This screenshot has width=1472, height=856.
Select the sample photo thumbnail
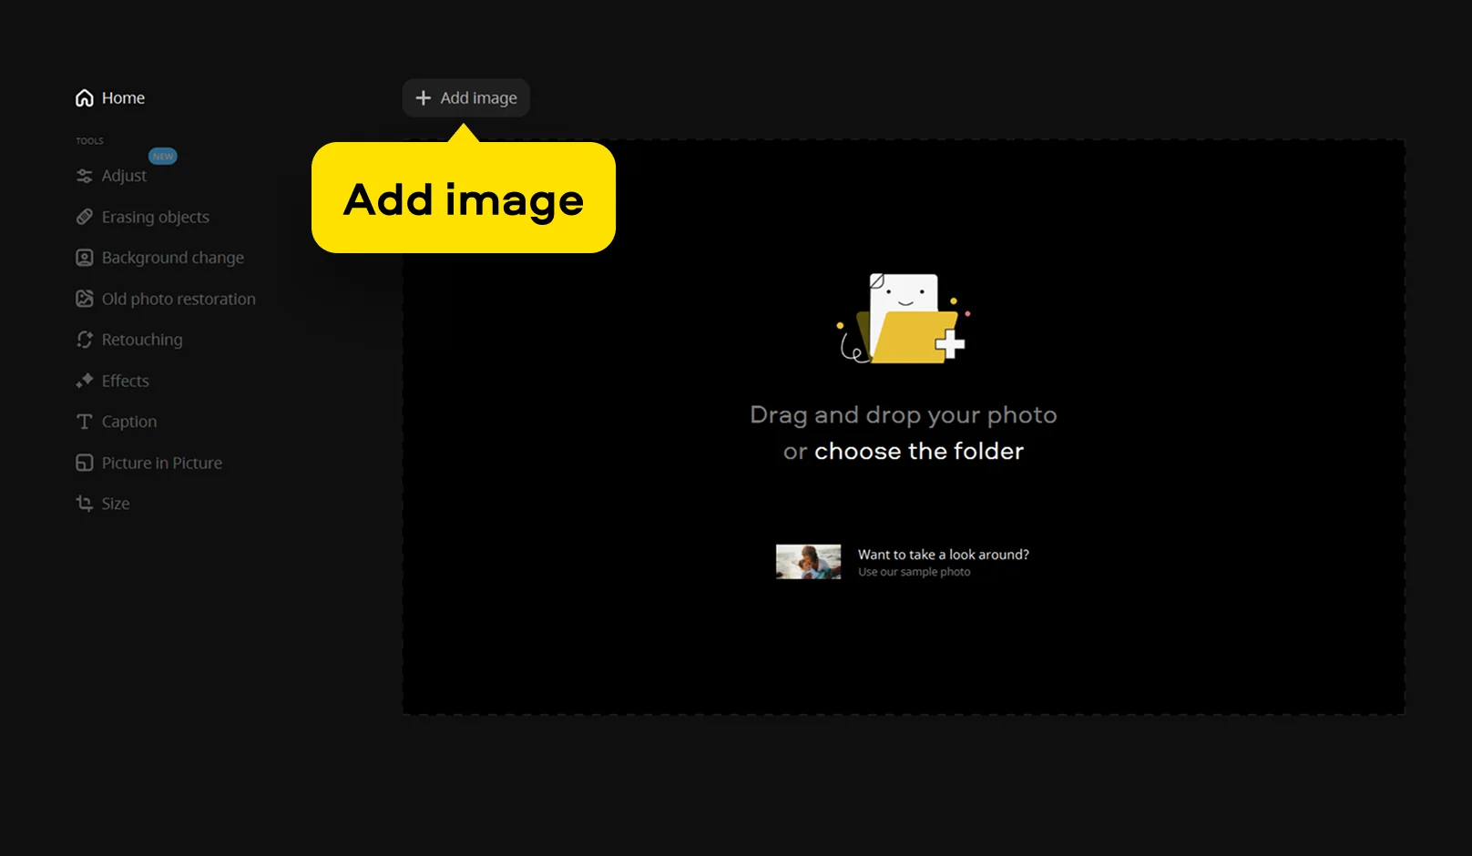809,562
